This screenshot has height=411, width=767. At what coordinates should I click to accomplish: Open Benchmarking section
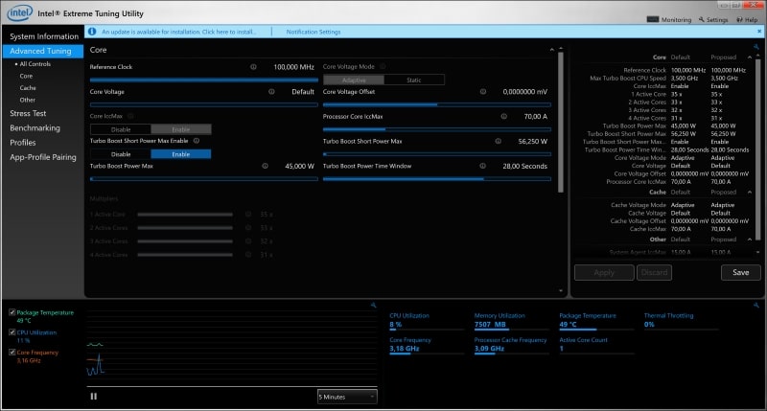click(x=35, y=128)
